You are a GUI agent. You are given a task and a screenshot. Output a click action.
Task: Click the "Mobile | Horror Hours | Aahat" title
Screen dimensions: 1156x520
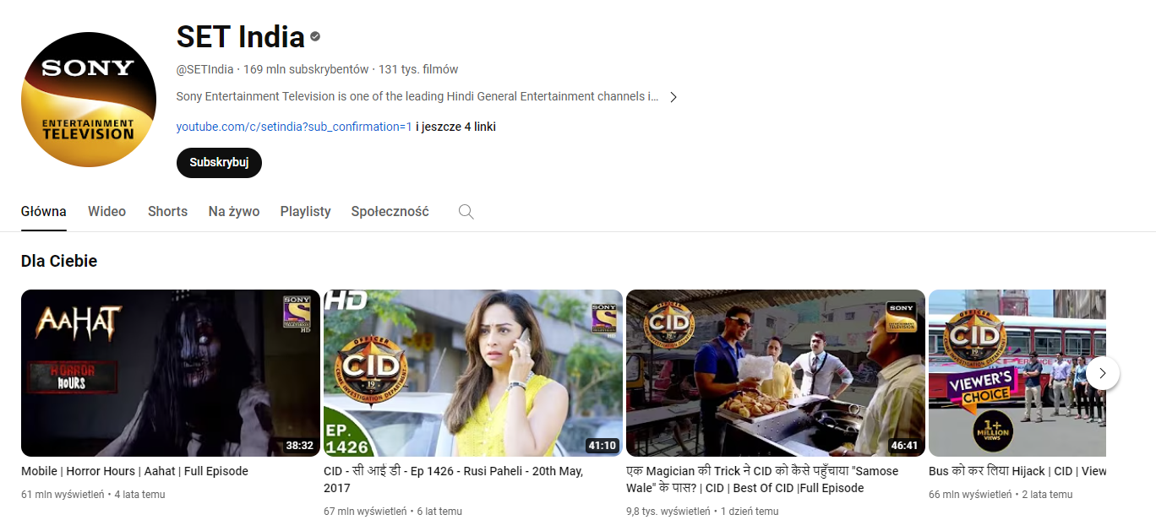(134, 471)
